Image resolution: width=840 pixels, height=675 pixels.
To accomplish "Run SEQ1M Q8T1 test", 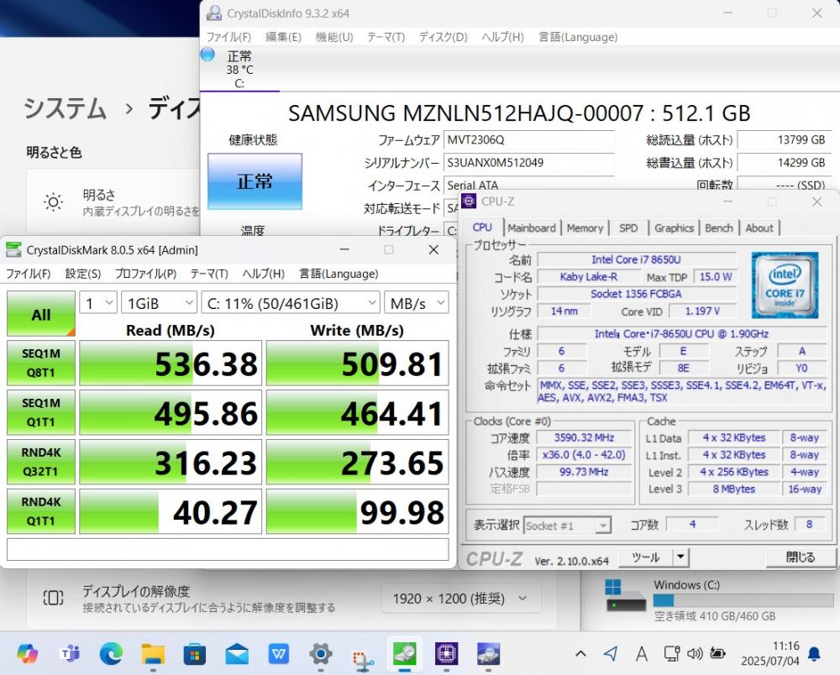I will tap(40, 363).
